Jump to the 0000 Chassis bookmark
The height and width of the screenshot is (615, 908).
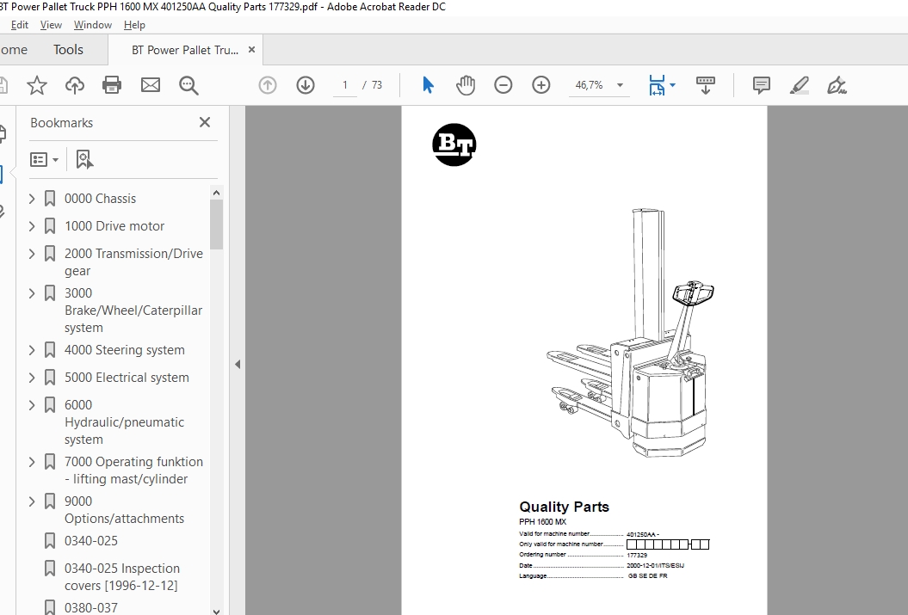pos(100,199)
